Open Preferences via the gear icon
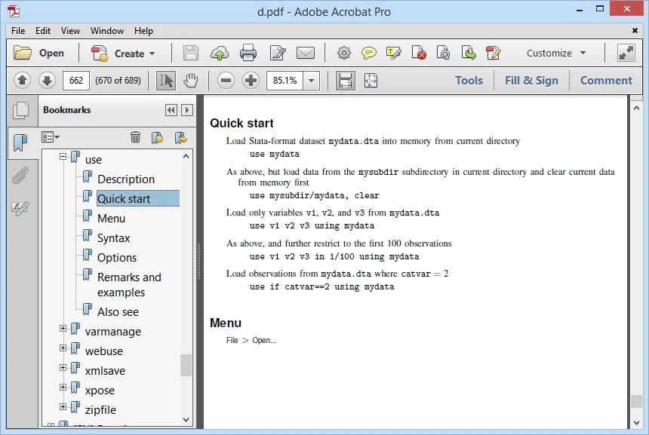This screenshot has width=649, height=435. click(343, 53)
